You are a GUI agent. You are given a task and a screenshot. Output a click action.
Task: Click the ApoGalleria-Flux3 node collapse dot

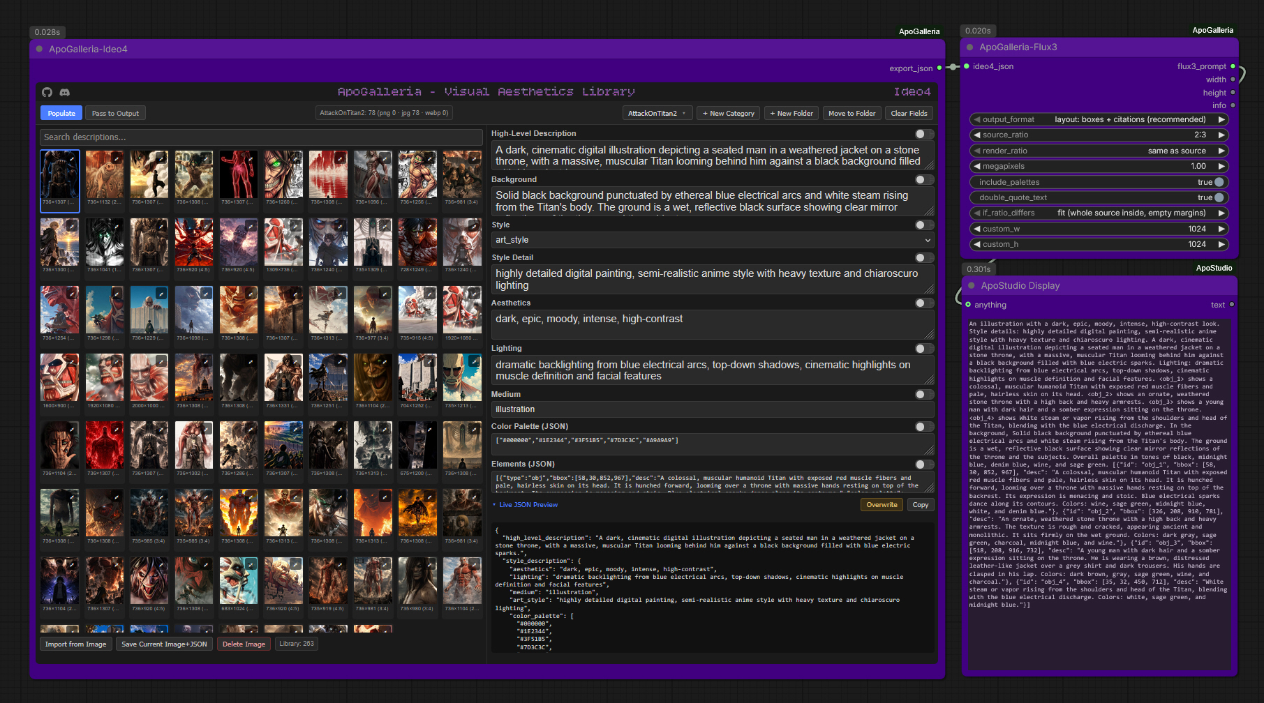(969, 47)
